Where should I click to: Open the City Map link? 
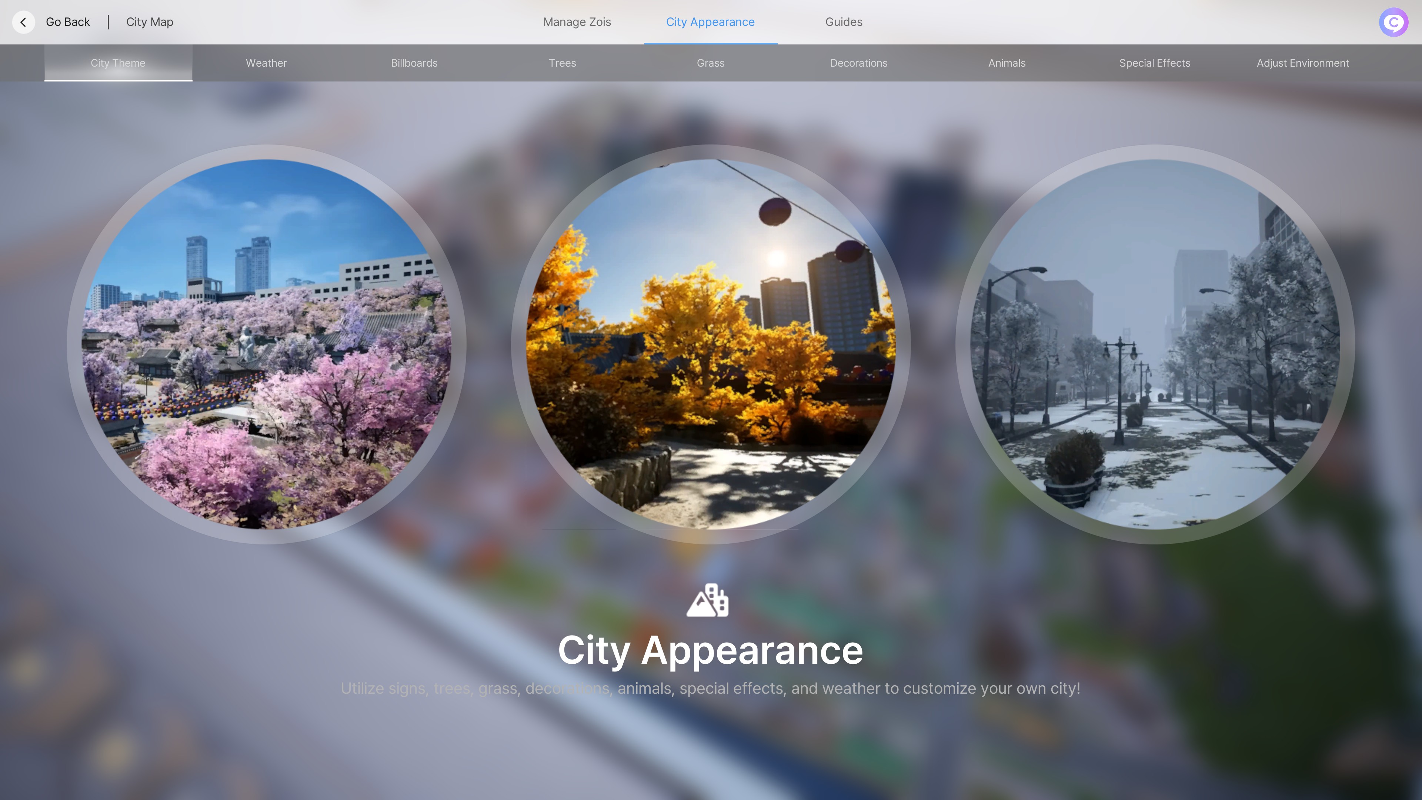tap(150, 22)
